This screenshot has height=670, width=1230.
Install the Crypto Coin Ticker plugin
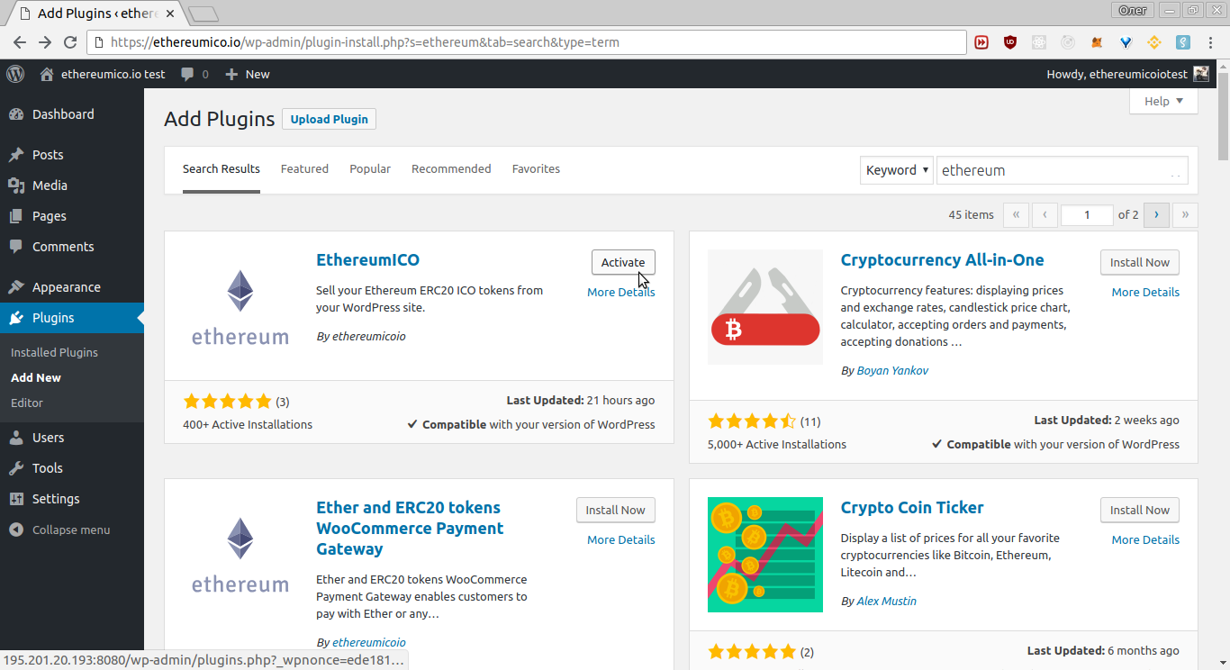[x=1140, y=510]
